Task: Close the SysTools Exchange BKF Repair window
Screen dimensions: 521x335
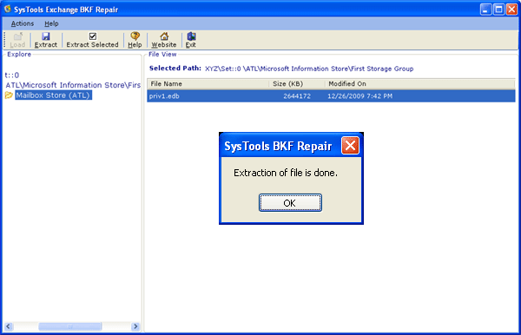Action: coord(511,10)
